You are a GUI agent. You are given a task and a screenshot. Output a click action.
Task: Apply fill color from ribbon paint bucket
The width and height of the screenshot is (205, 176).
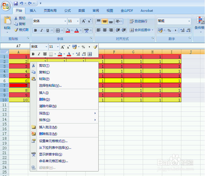click(68, 30)
